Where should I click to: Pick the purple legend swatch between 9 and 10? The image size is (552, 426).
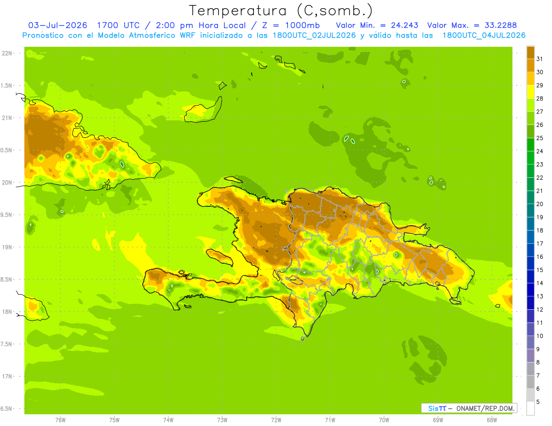point(530,342)
